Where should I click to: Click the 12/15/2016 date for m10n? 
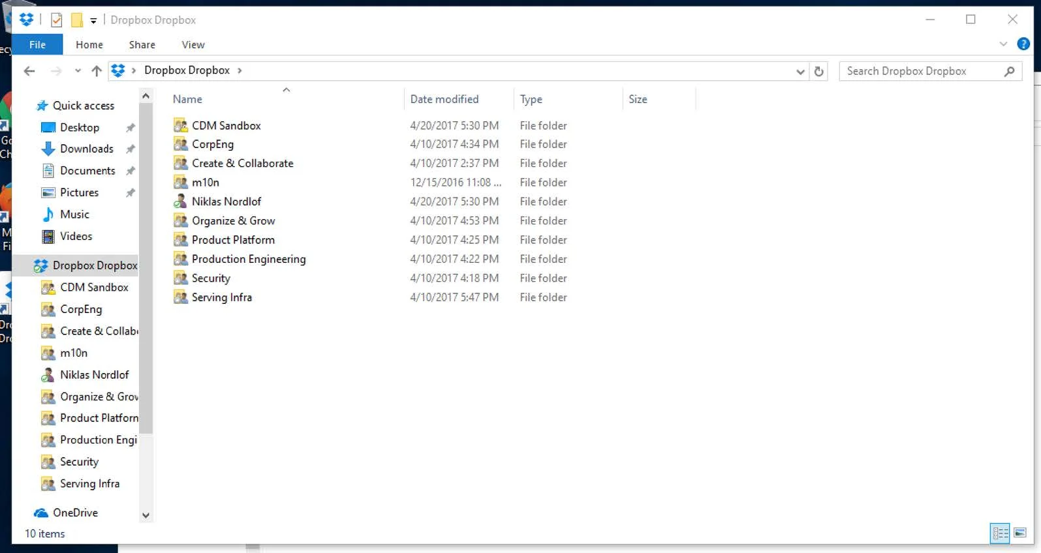pos(456,183)
